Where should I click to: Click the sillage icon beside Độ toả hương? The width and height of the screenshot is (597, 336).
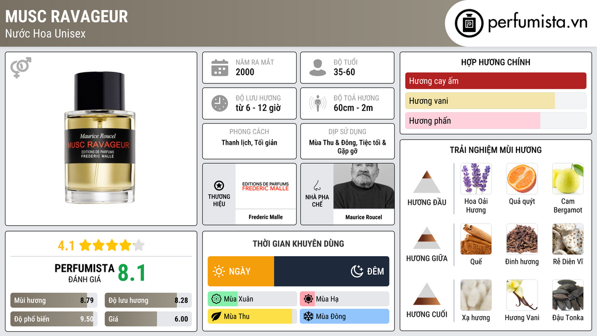[x=318, y=103]
